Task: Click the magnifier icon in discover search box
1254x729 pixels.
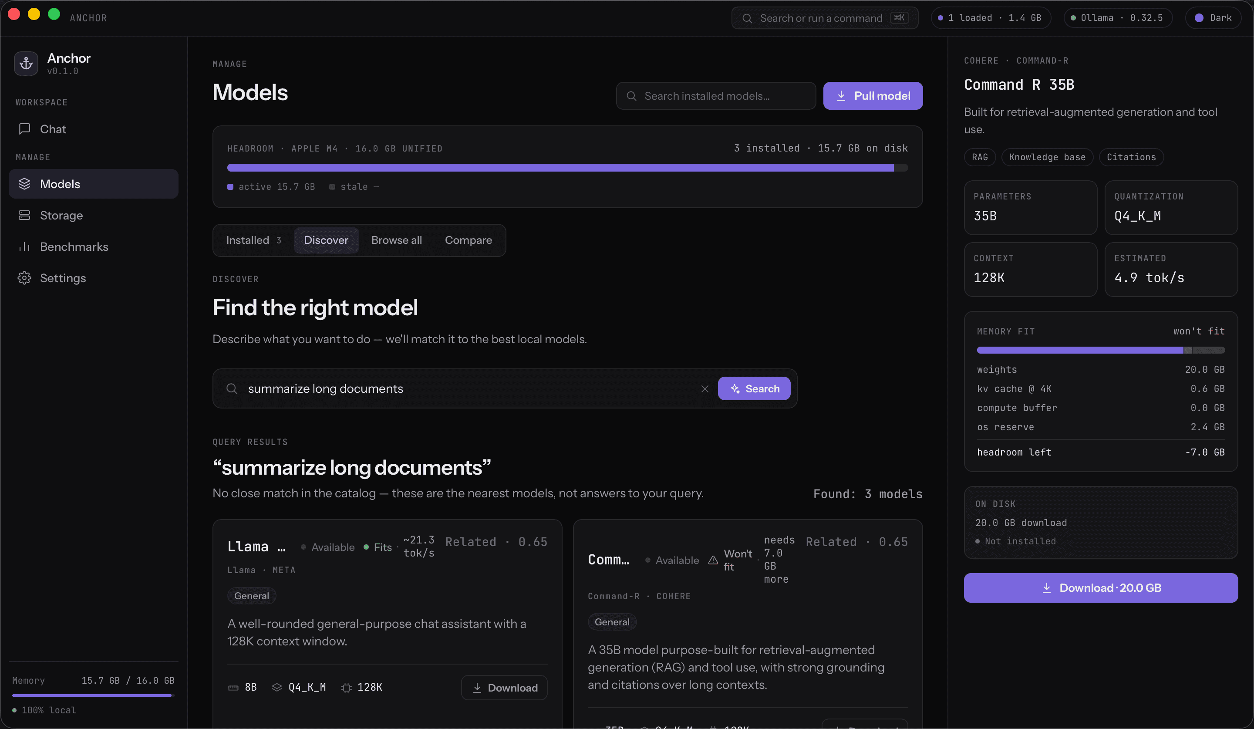Action: coord(231,388)
